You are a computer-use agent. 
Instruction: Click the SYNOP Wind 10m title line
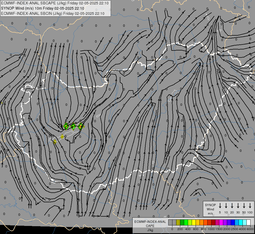pos(43,8)
